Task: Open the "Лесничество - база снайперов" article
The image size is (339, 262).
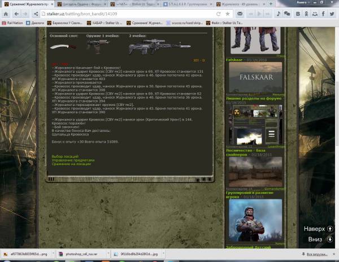Action: click(246, 153)
